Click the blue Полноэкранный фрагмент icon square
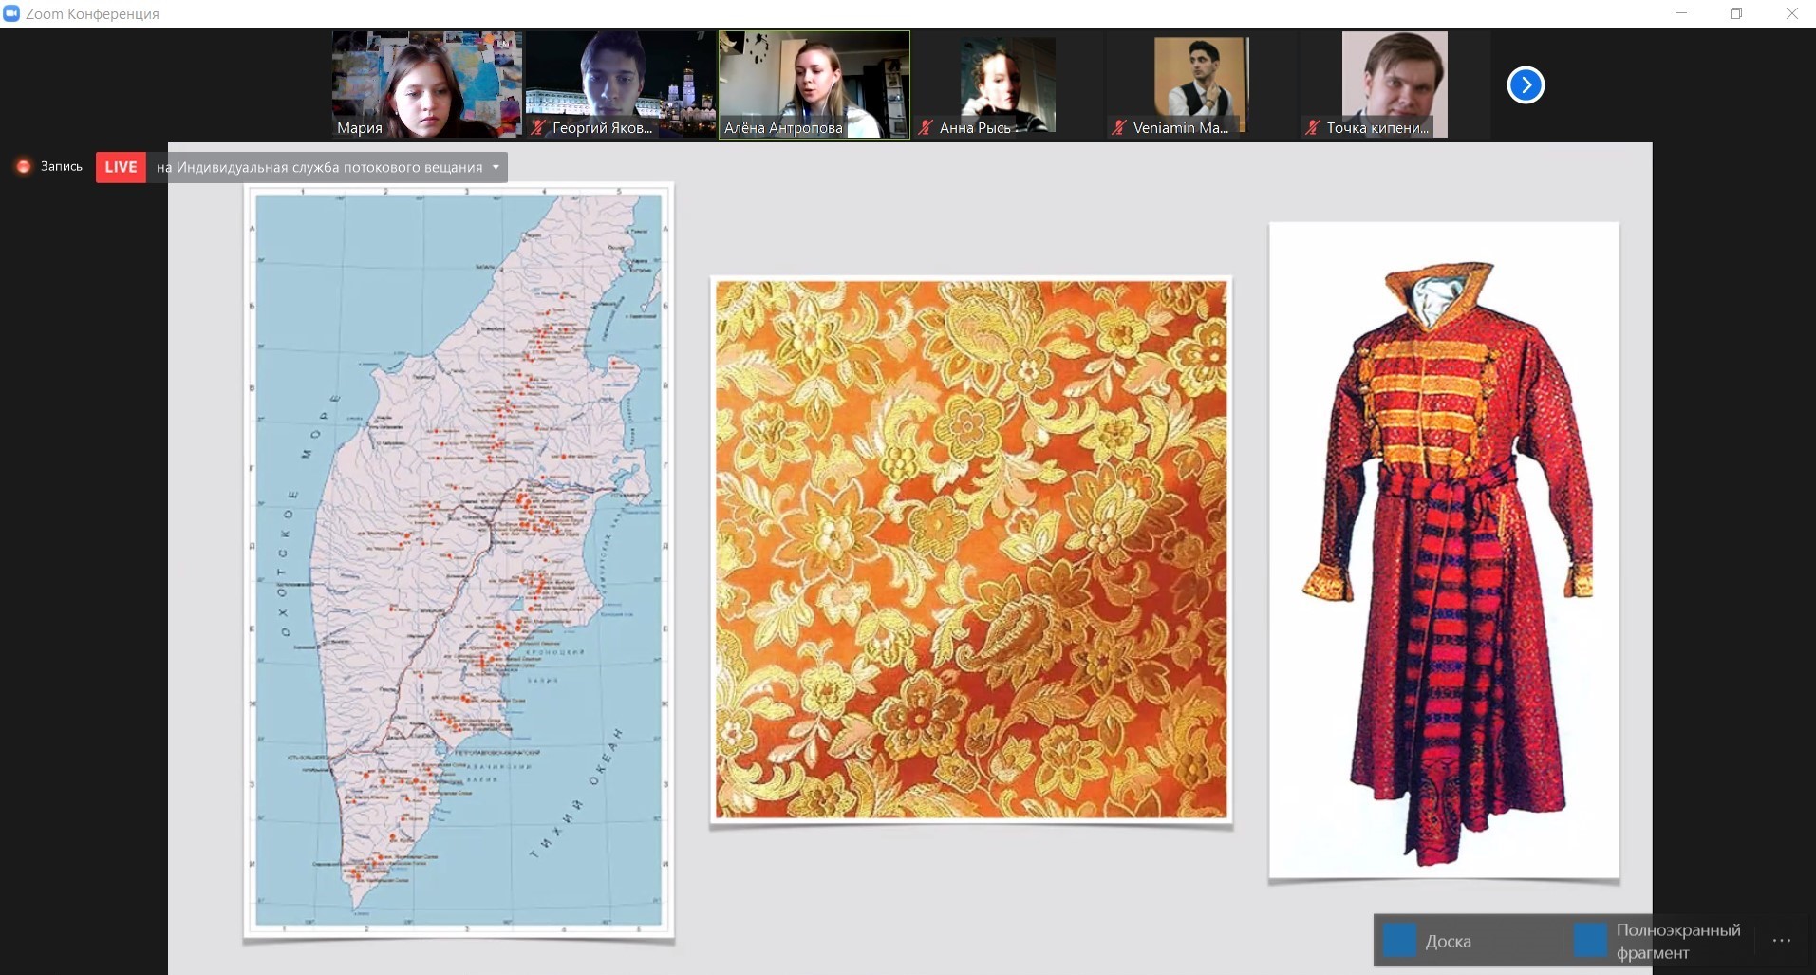The image size is (1816, 975). pos(1590,940)
